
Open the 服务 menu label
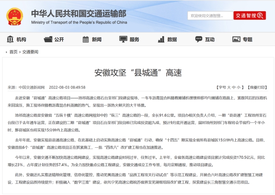pyautogui.click(x=134, y=40)
